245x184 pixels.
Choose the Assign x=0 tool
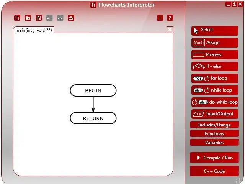(x=215, y=43)
